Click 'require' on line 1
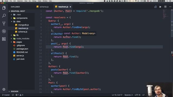 coord(81,11)
